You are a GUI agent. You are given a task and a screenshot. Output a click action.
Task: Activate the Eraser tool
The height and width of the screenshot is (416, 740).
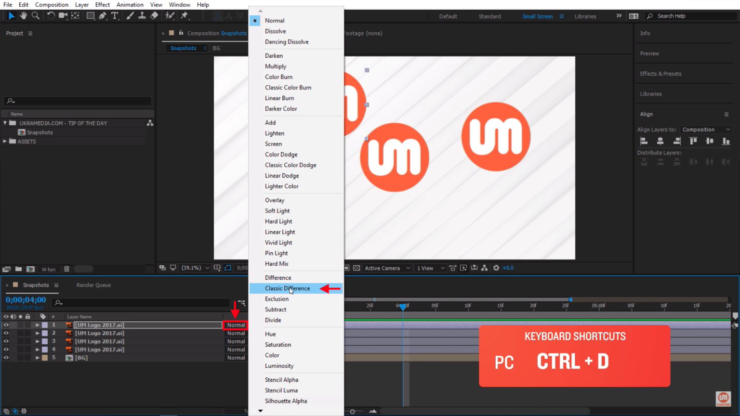click(154, 16)
